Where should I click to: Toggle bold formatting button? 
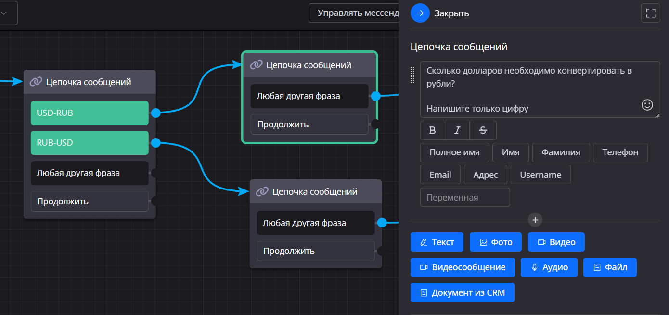(432, 130)
